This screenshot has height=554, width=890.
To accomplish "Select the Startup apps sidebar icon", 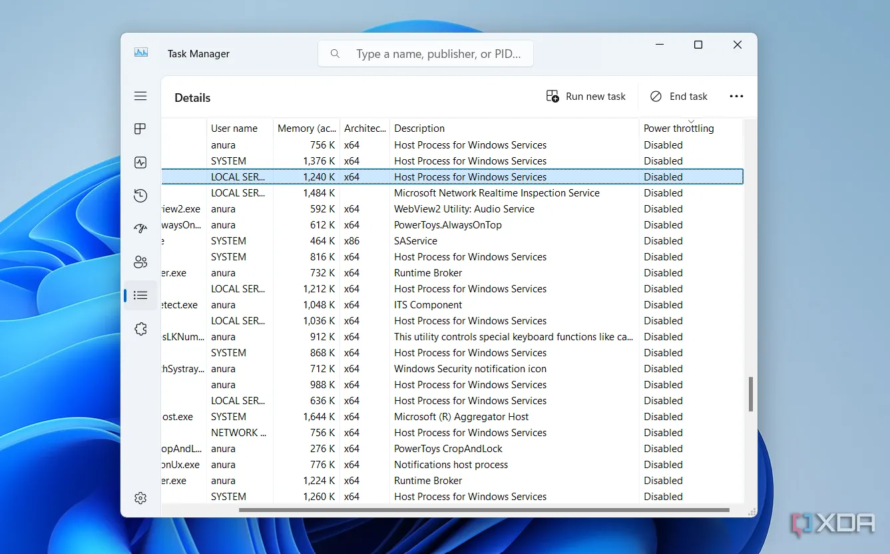I will point(140,228).
